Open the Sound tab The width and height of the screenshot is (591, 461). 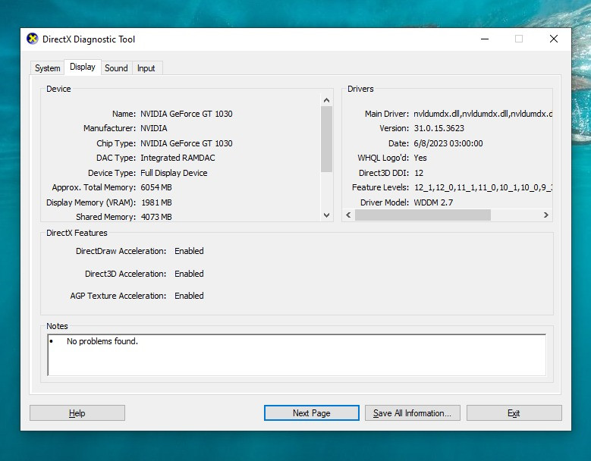coord(117,68)
